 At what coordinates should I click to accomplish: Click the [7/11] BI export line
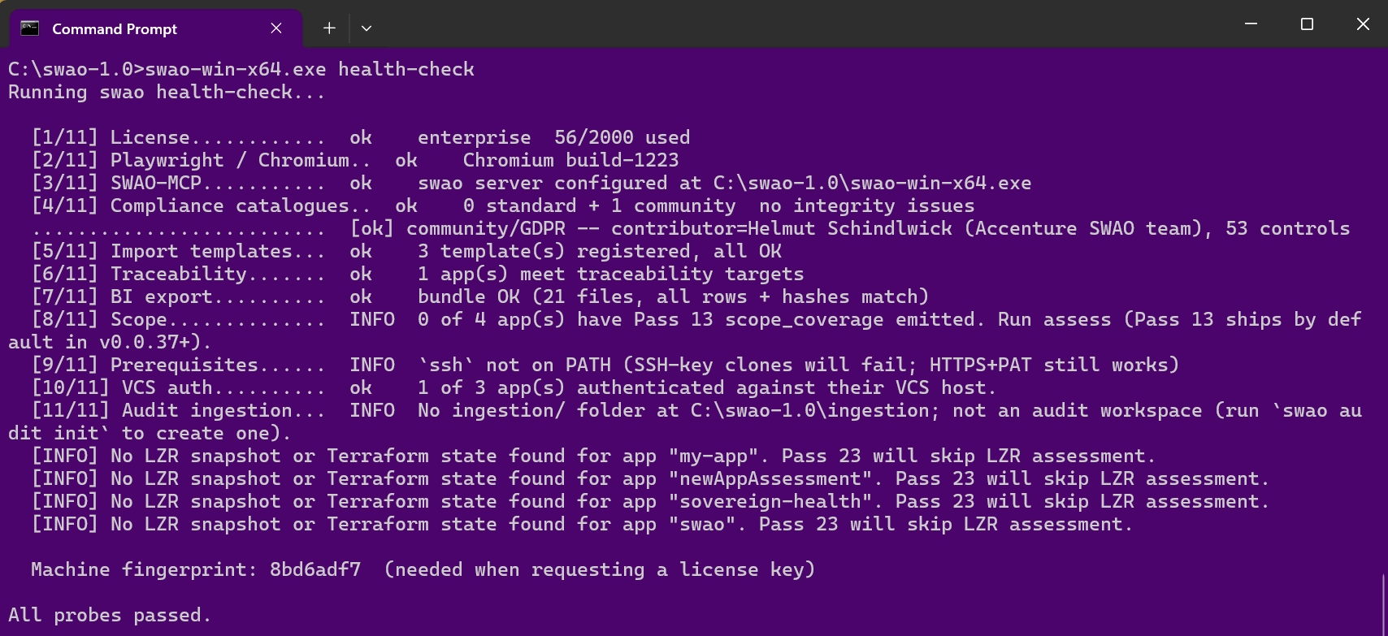pos(479,296)
